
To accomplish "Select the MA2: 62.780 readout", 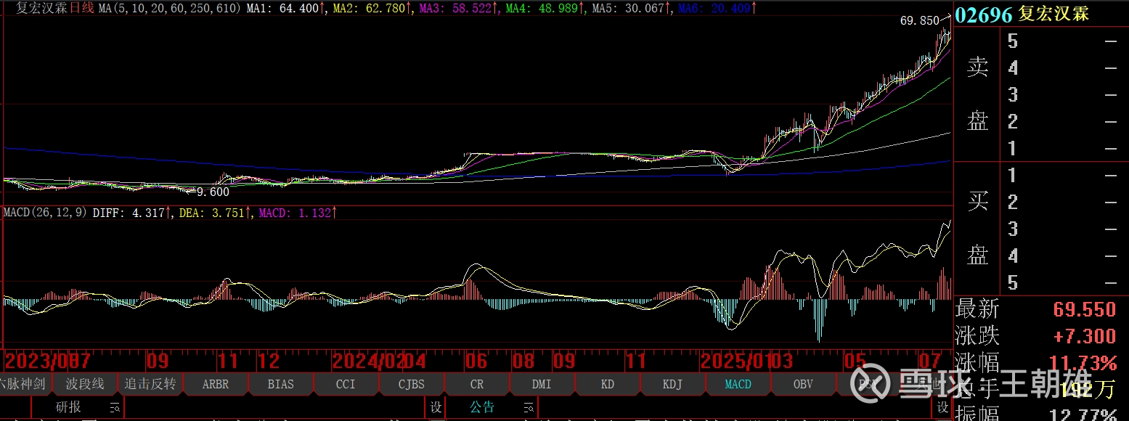I will pyautogui.click(x=372, y=9).
